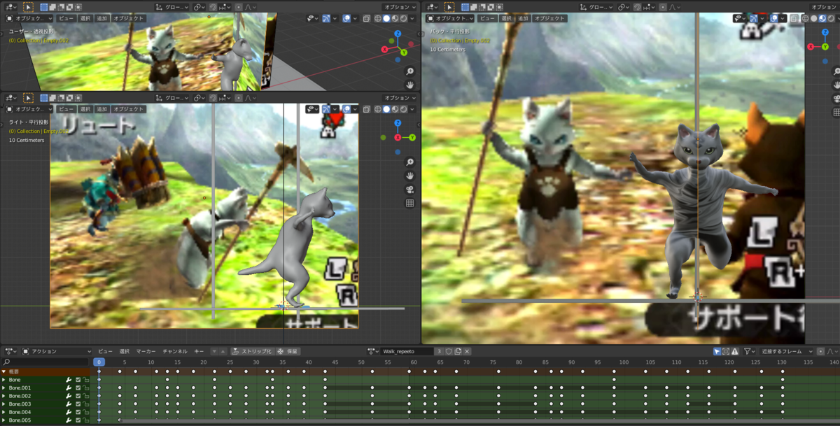Open マーカー menu in dope sheet
The width and height of the screenshot is (840, 426).
click(x=146, y=351)
